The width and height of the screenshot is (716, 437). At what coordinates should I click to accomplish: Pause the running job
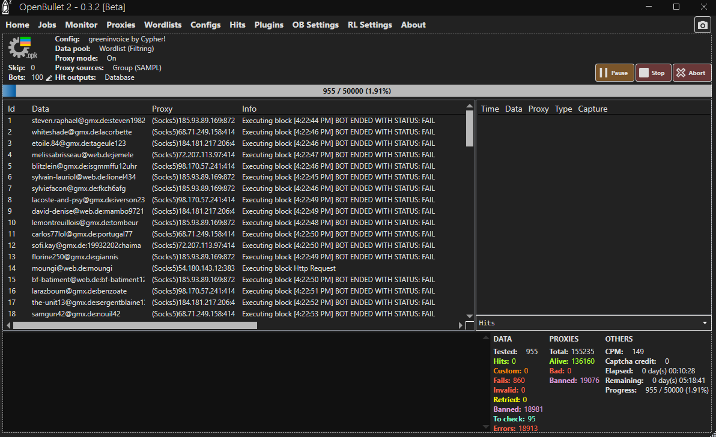pyautogui.click(x=614, y=73)
